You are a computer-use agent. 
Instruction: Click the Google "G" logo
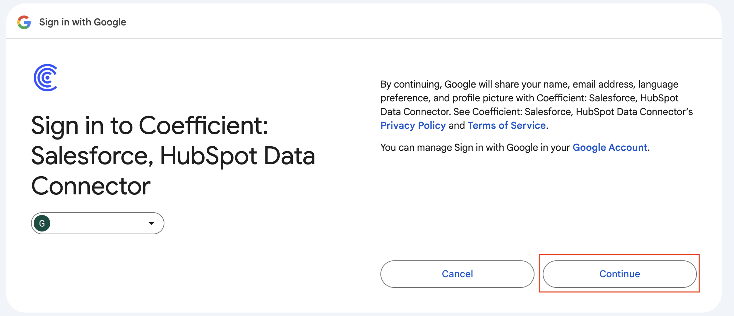(24, 22)
